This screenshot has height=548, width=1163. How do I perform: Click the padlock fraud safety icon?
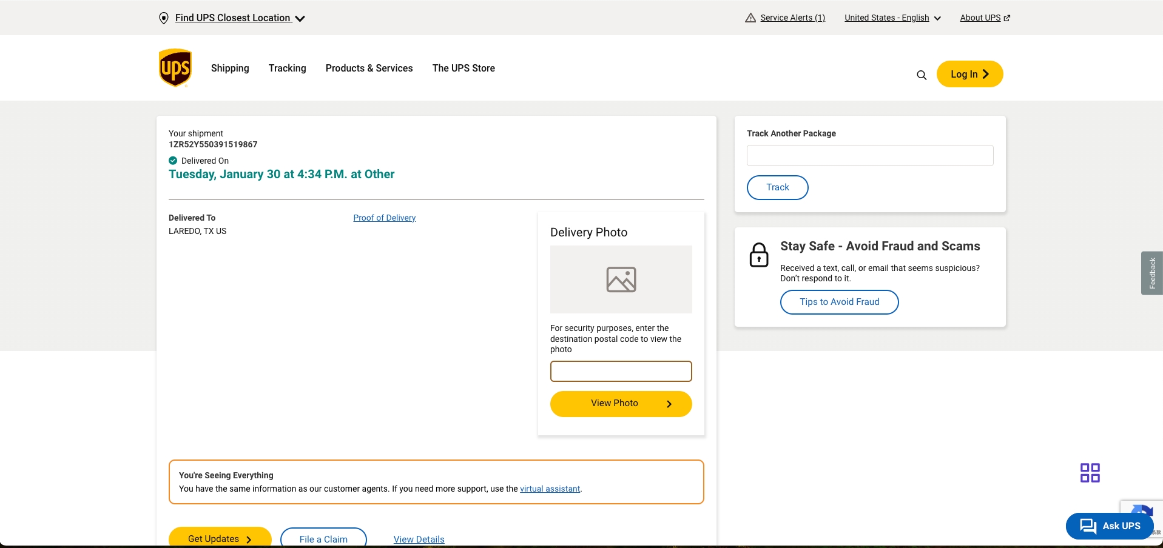(x=759, y=255)
